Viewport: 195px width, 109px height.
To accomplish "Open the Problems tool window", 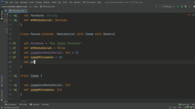I will (11, 104).
